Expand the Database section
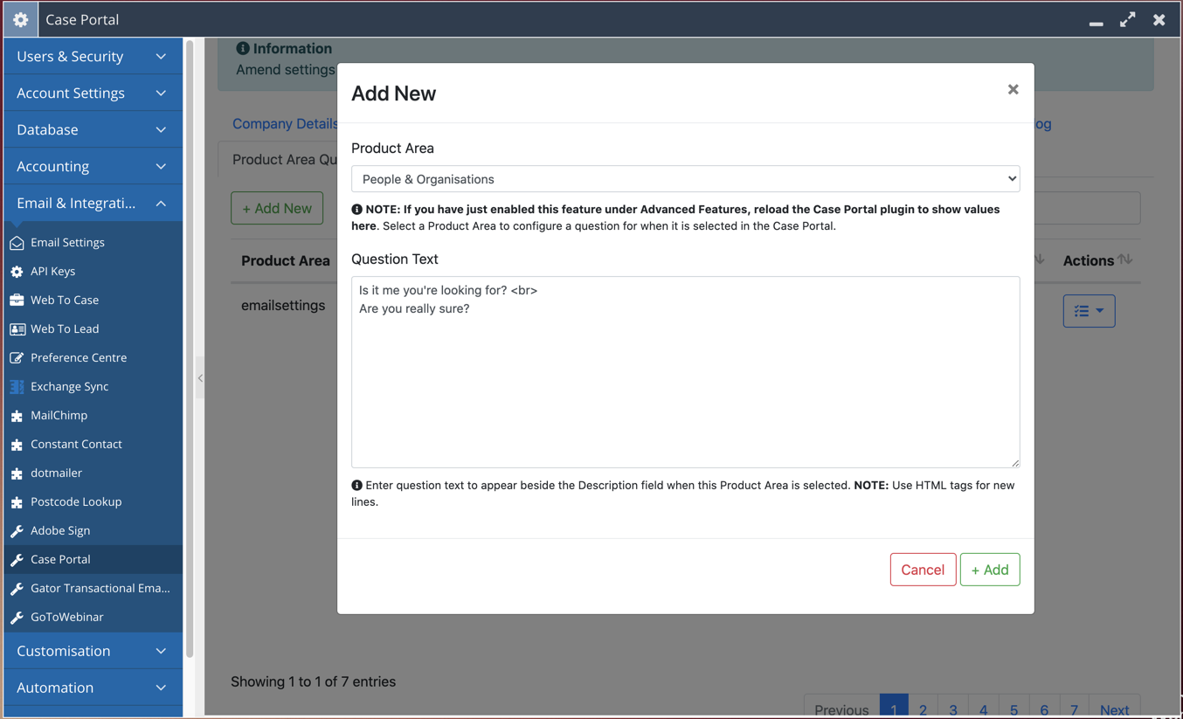The image size is (1183, 719). (x=93, y=129)
